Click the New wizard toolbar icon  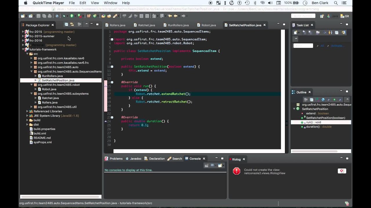[23, 16]
